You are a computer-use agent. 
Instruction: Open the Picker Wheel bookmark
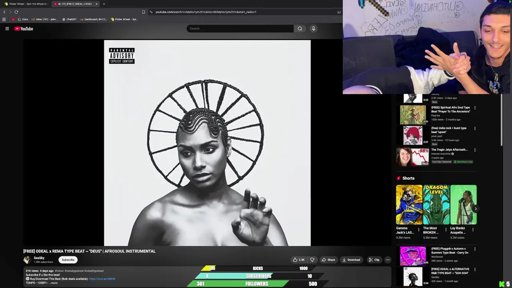[x=124, y=19]
